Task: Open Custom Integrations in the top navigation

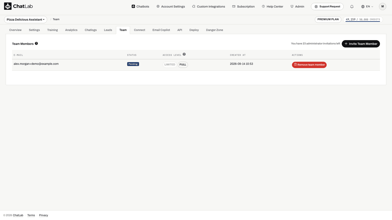Action: coord(208,7)
